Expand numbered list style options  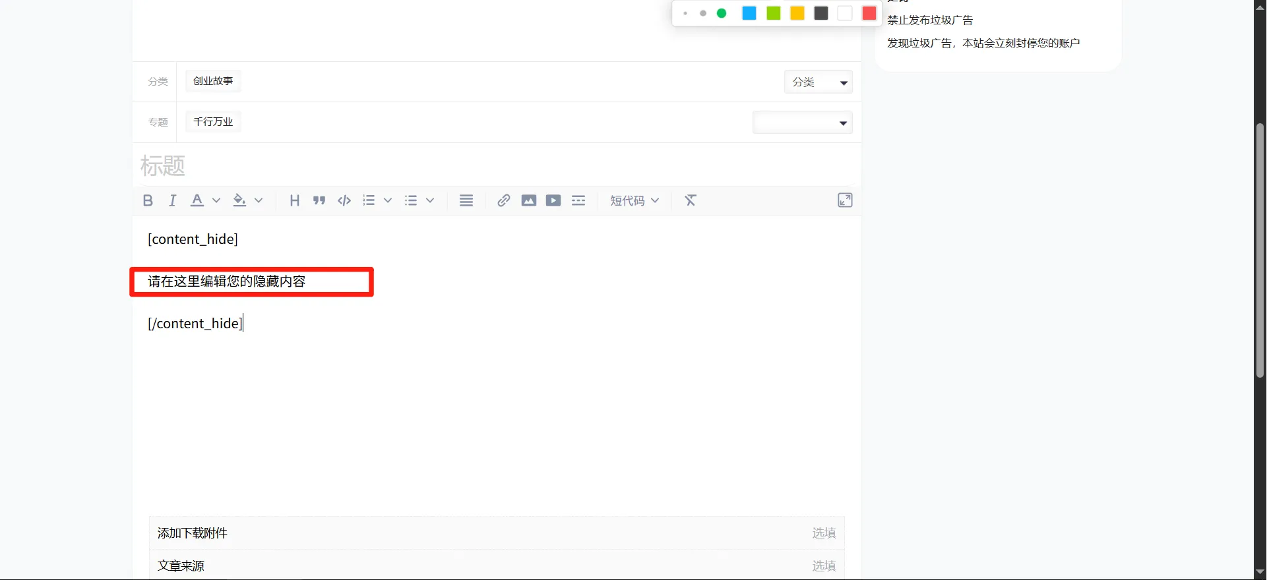388,200
